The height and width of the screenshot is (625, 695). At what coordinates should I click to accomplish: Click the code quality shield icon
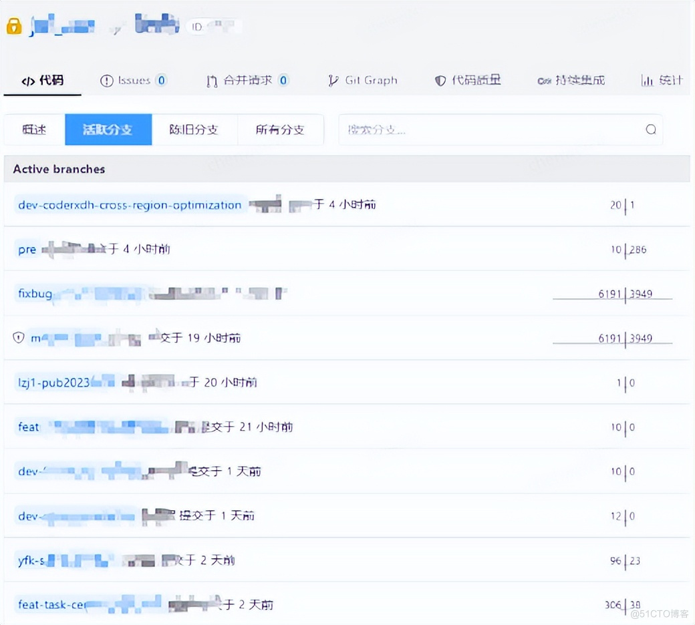pos(440,81)
